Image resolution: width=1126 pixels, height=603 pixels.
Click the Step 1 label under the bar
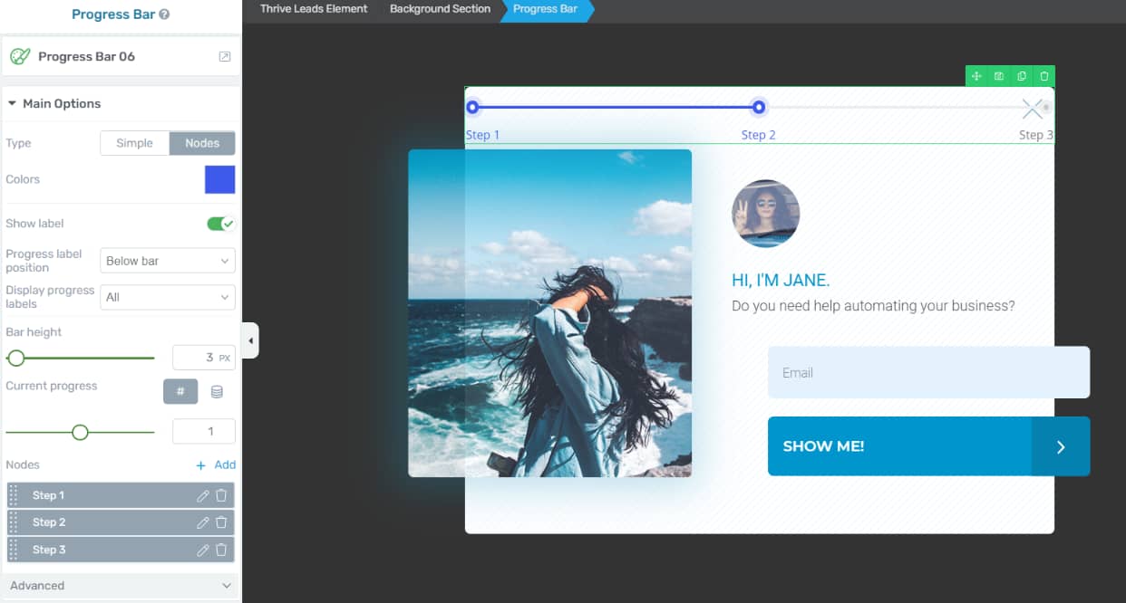482,135
